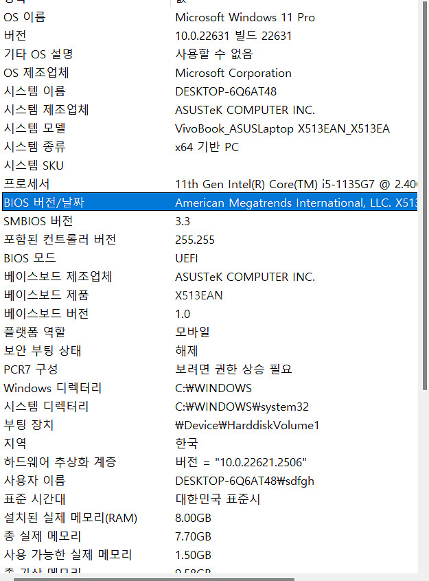Click the '모바일' platform role value

click(x=192, y=332)
